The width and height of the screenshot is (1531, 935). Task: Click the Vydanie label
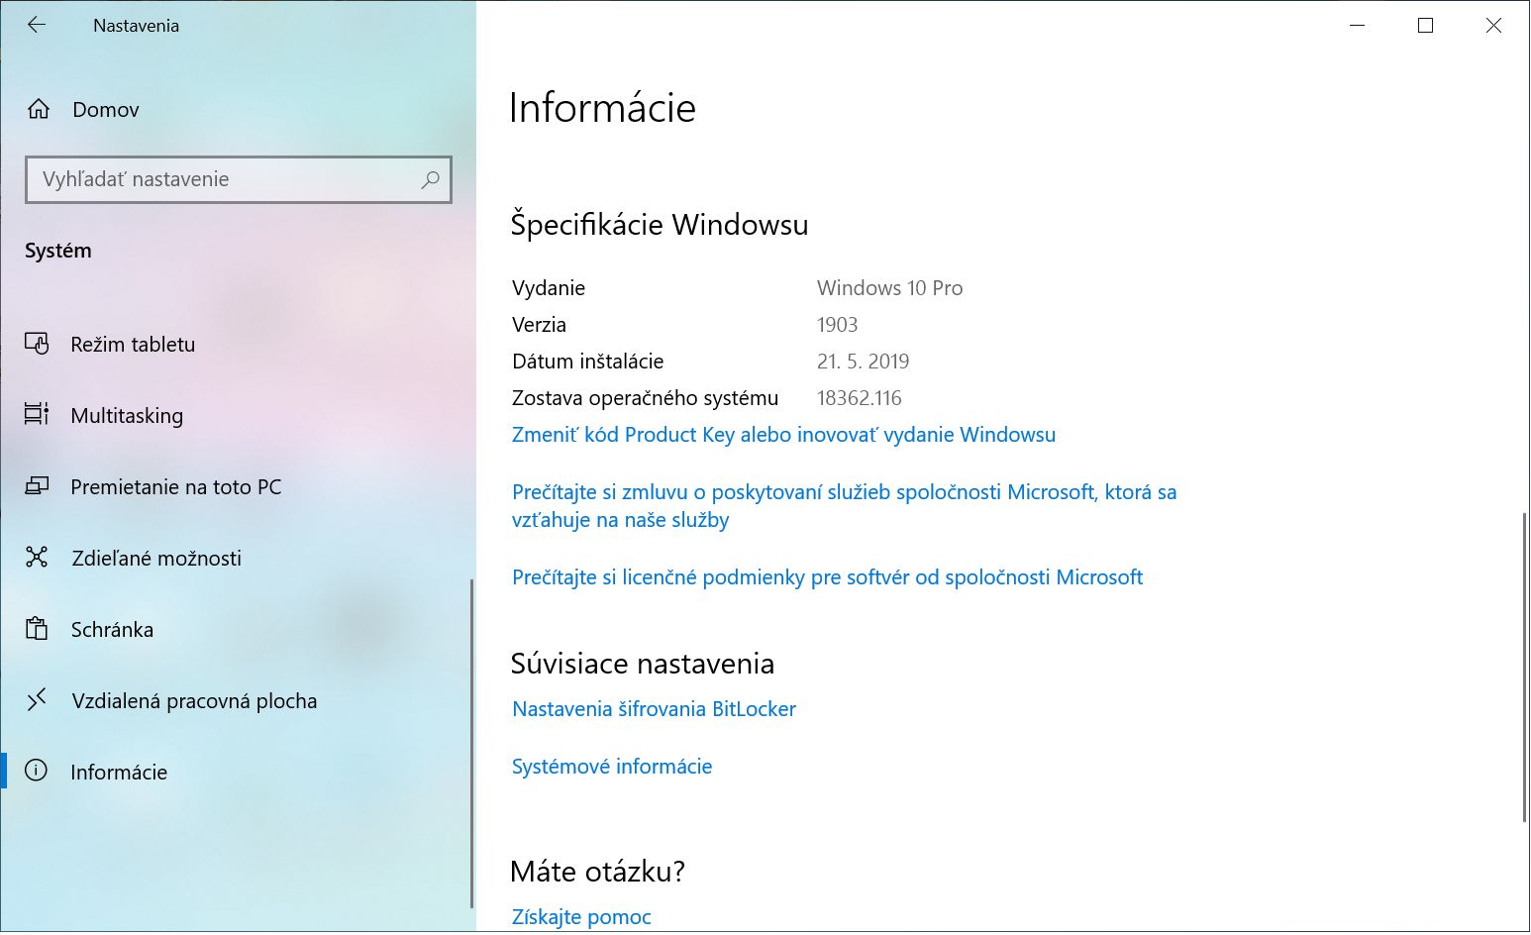coord(549,288)
